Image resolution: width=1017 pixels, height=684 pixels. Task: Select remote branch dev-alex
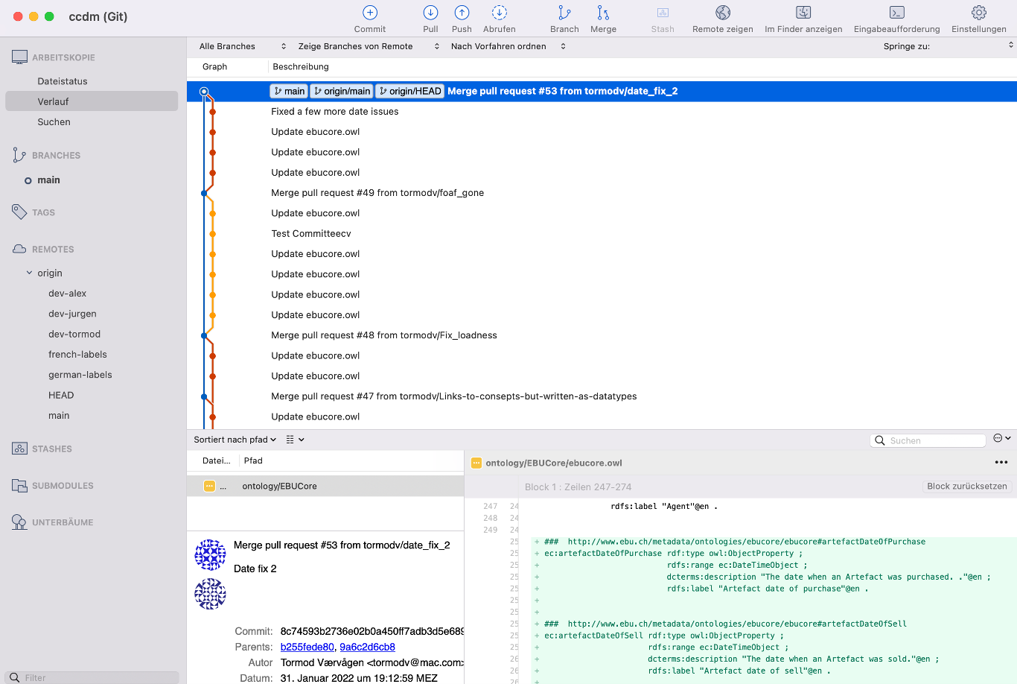[67, 294]
